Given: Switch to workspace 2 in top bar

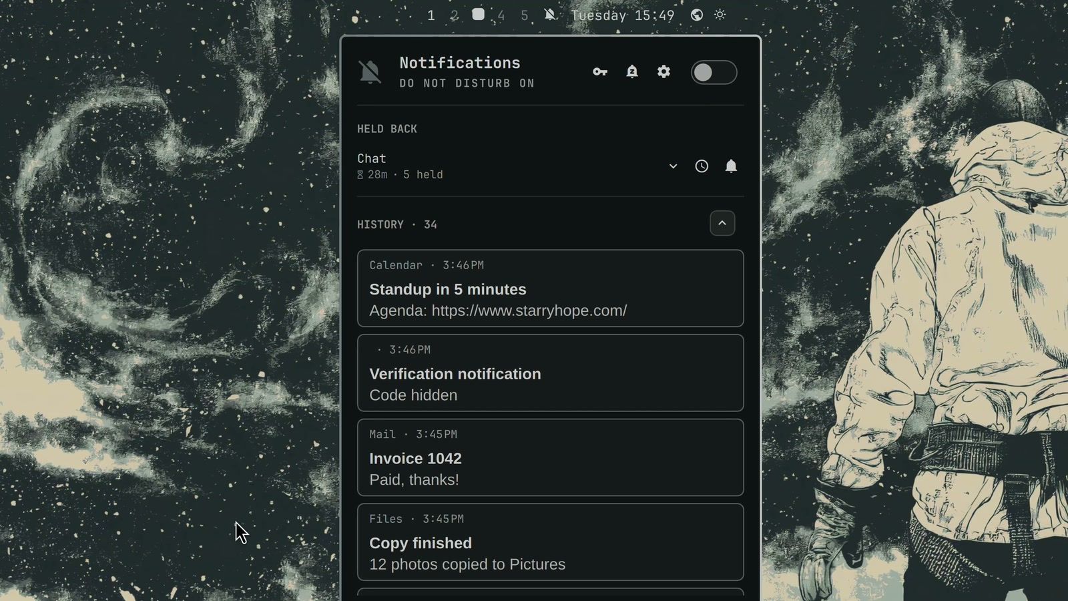Looking at the screenshot, I should click(455, 15).
